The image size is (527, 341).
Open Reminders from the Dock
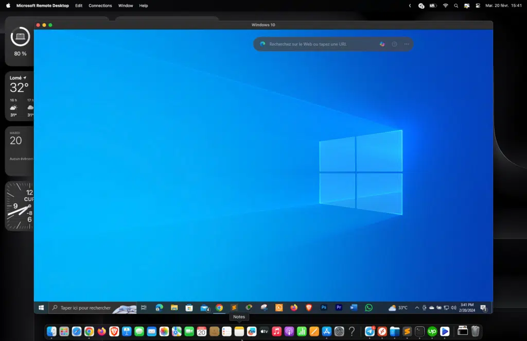pos(227,332)
